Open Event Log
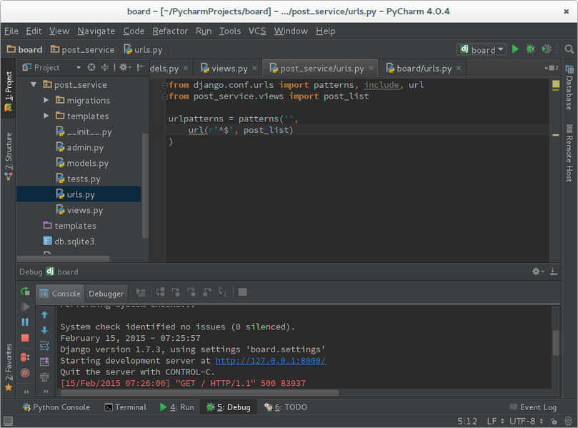The height and width of the screenshot is (428, 578). click(x=533, y=407)
